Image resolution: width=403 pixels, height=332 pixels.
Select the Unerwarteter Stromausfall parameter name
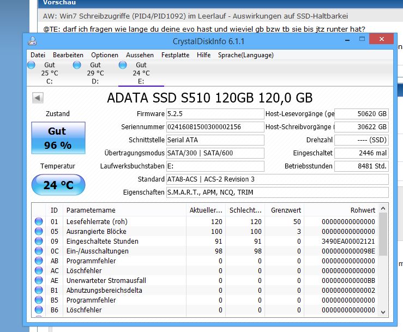106,280
